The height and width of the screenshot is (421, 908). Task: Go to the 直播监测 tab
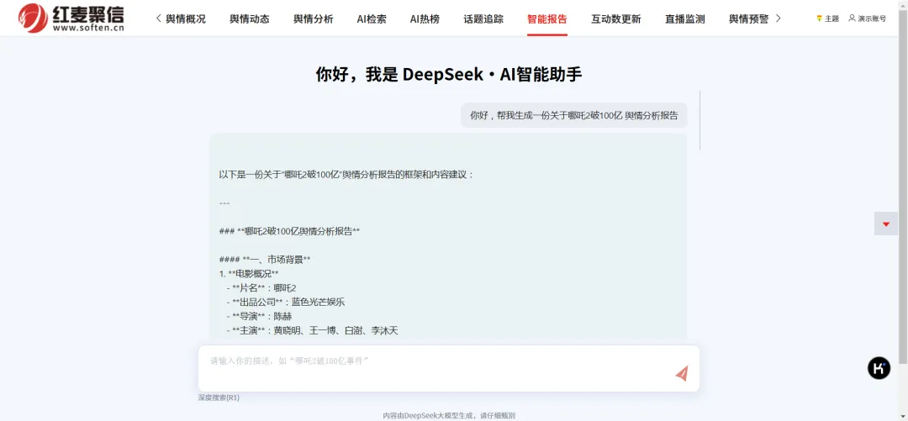pos(684,18)
